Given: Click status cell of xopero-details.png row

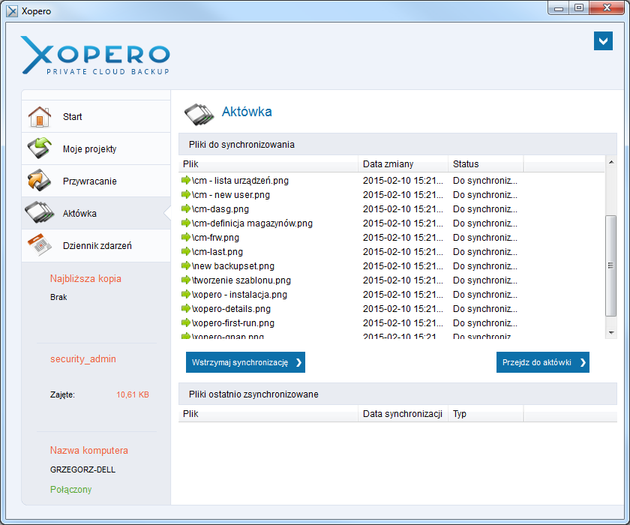Looking at the screenshot, I should [485, 308].
